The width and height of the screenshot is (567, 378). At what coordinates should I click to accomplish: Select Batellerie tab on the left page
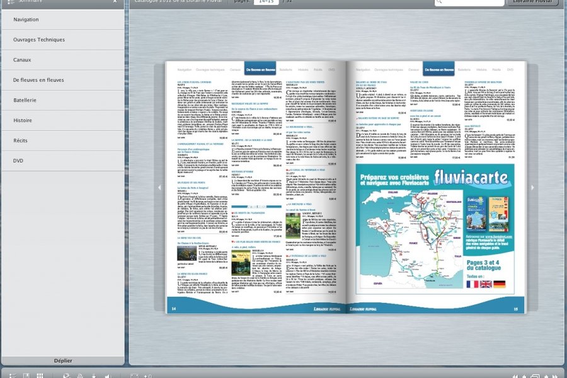(285, 69)
